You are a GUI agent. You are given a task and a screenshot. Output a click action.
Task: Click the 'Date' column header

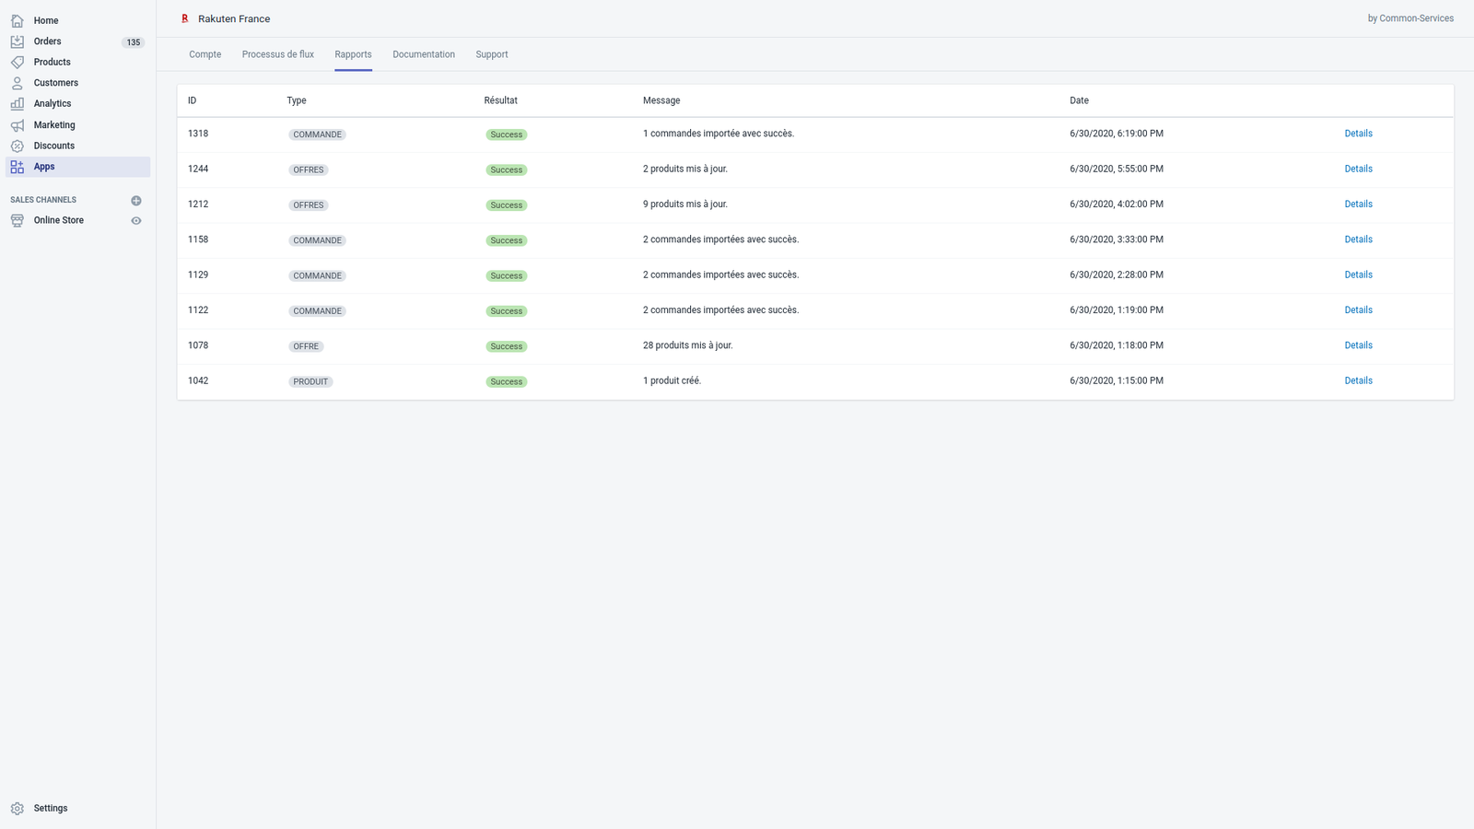(1079, 100)
